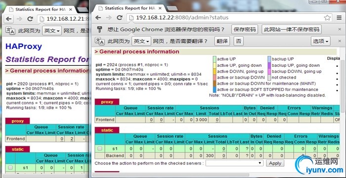This screenshot has width=346, height=178.
Task: Open the 英文 language dropdown in the front window
Action: pyautogui.click(x=141, y=41)
